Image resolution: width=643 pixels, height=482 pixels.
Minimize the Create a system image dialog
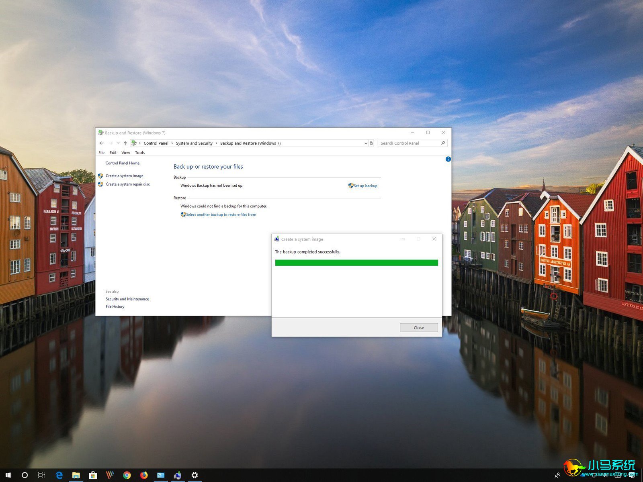403,239
